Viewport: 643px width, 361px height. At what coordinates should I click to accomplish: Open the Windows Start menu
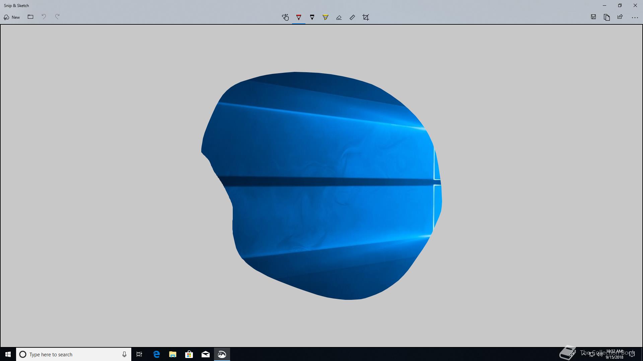(x=8, y=354)
